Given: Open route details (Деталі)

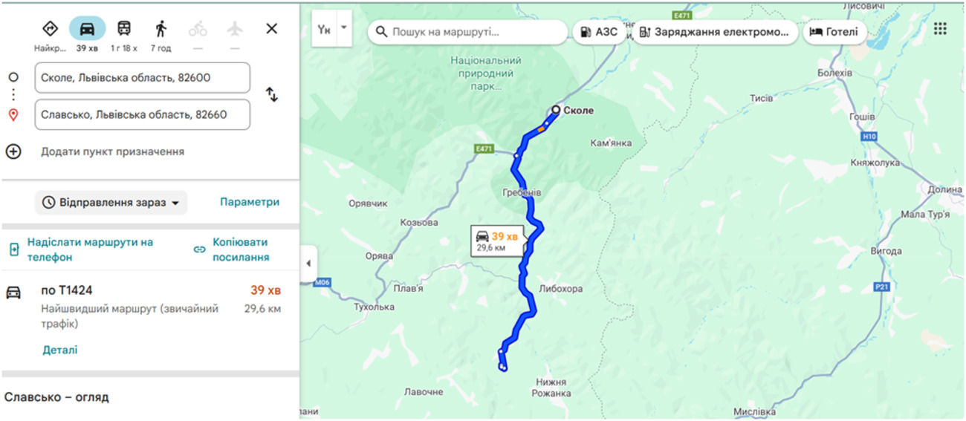Looking at the screenshot, I should tap(59, 350).
